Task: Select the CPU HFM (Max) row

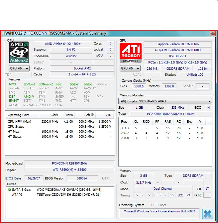Action: (59, 122)
